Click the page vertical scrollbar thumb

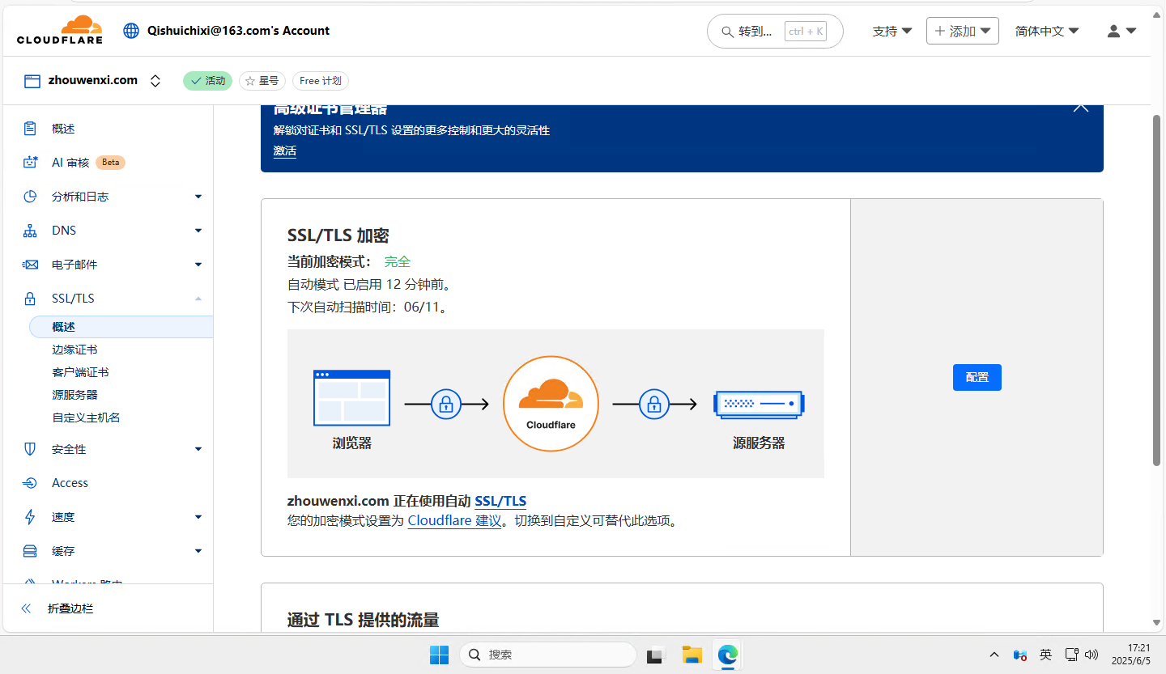pos(1157,290)
